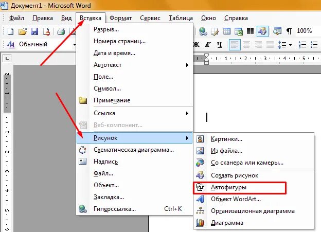This screenshot has width=321, height=232.
Task: Toggle the Drawing toolbar button
Action: [x=262, y=31]
